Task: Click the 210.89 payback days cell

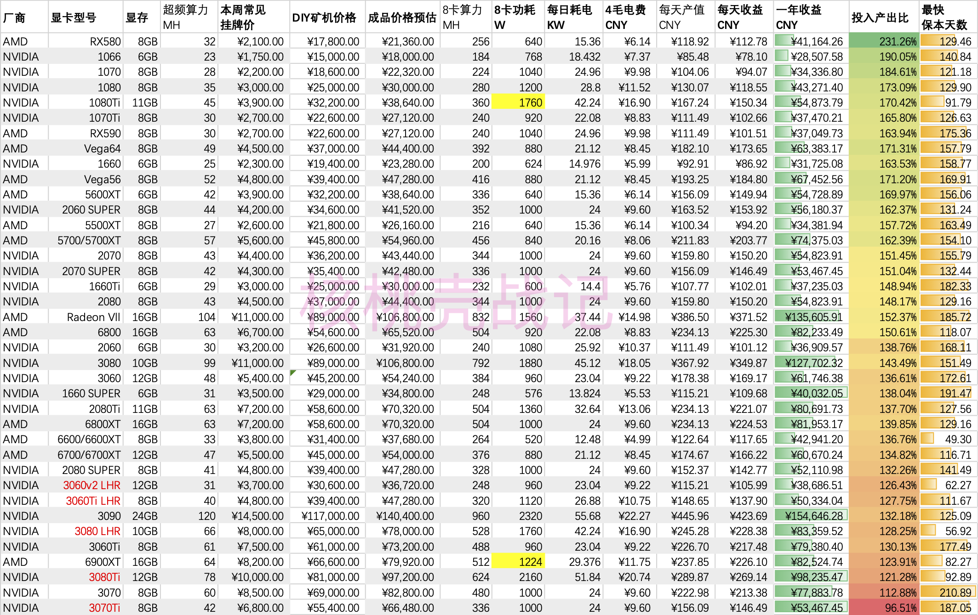Action: point(948,592)
